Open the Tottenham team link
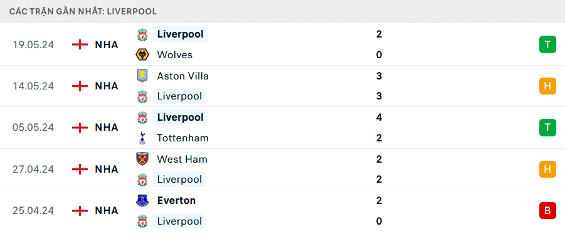 182,138
